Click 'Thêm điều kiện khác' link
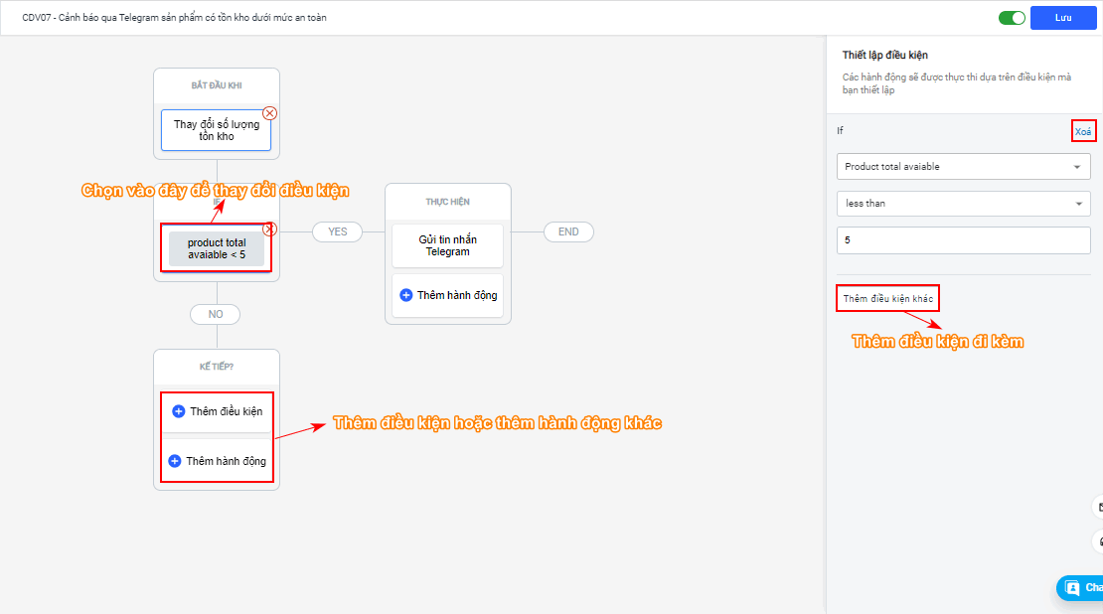1103x614 pixels. [887, 298]
